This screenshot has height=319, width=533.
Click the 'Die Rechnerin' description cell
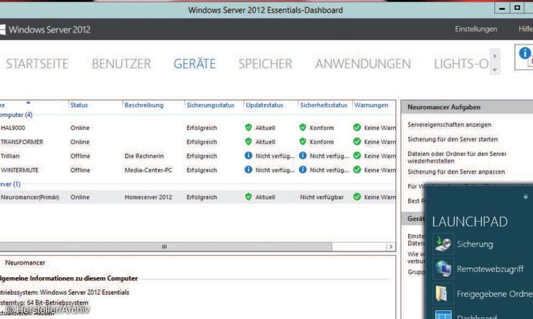144,156
